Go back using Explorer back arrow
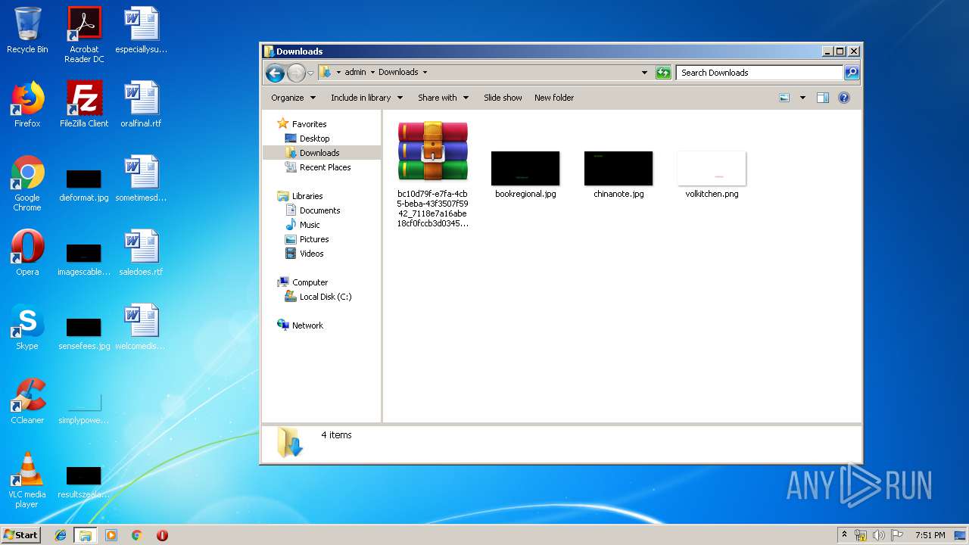The image size is (969, 545). tap(276, 73)
